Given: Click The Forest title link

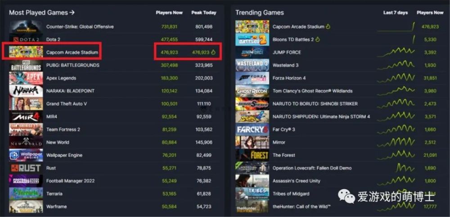Looking at the screenshot, I should (x=284, y=155).
